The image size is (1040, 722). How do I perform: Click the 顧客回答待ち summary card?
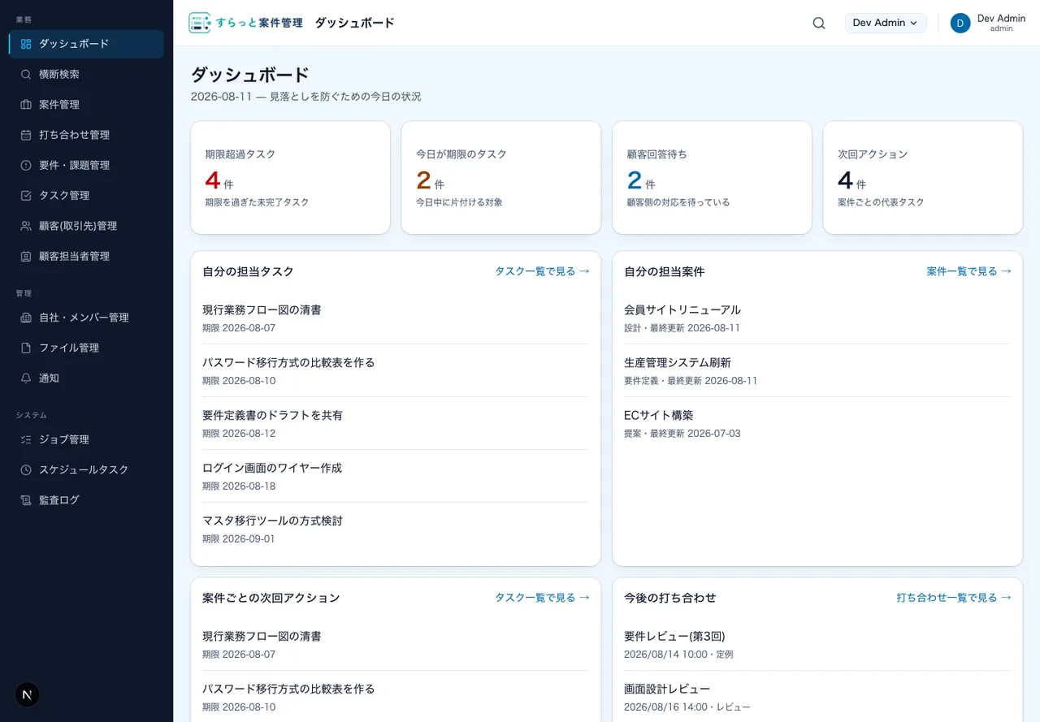tap(712, 178)
